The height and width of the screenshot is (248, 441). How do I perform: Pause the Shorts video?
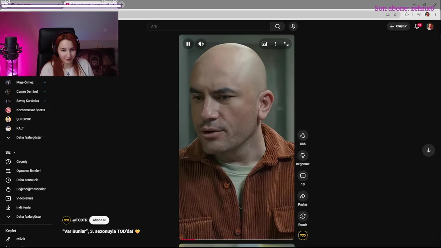click(x=188, y=44)
